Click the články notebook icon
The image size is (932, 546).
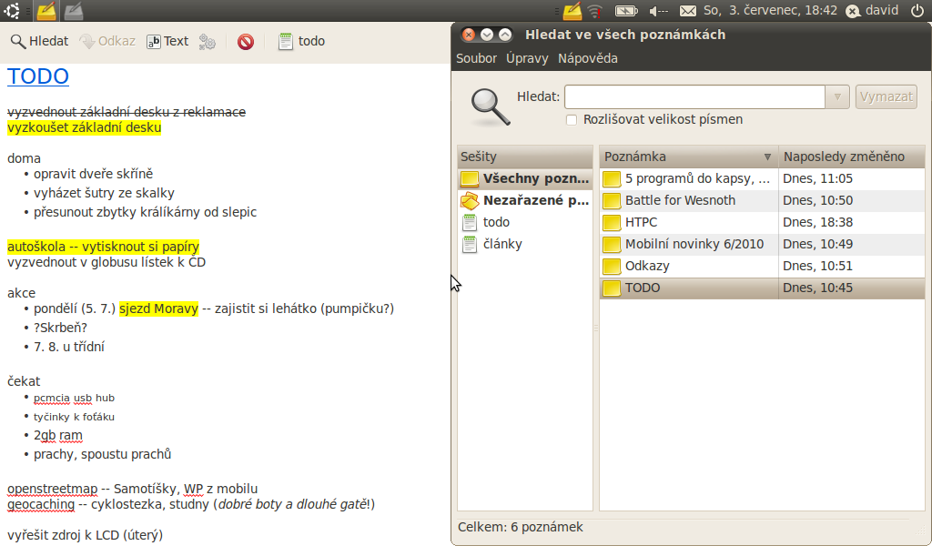470,245
